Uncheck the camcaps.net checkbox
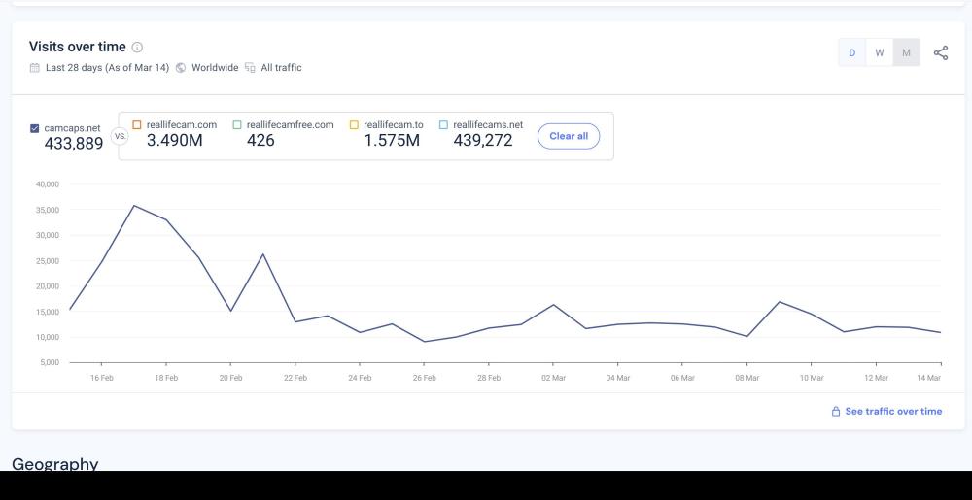Screen dimensions: 972x500 (35, 127)
